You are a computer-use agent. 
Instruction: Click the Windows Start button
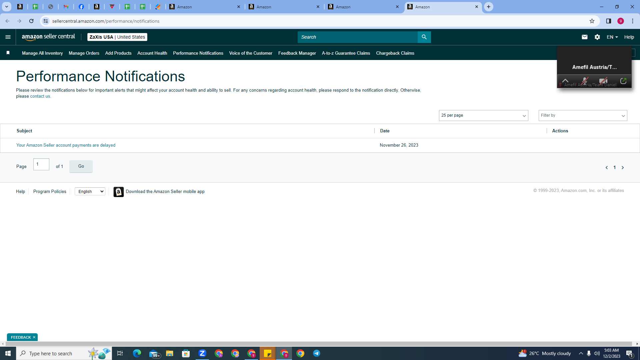tap(8, 353)
